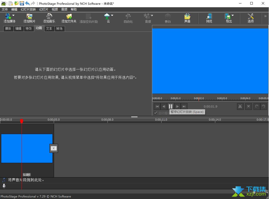The height and width of the screenshot is (199, 269).
Task: Open the 选项 options toolbar icon
Action: click(x=251, y=18)
